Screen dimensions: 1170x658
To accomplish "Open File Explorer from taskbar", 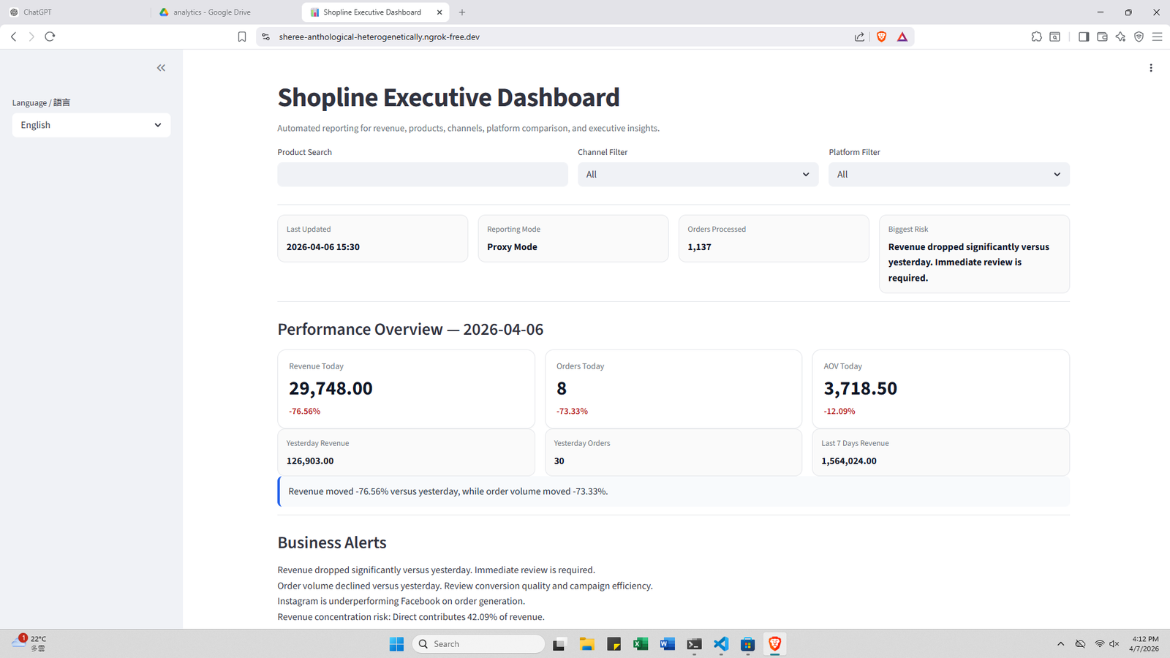I will point(586,644).
